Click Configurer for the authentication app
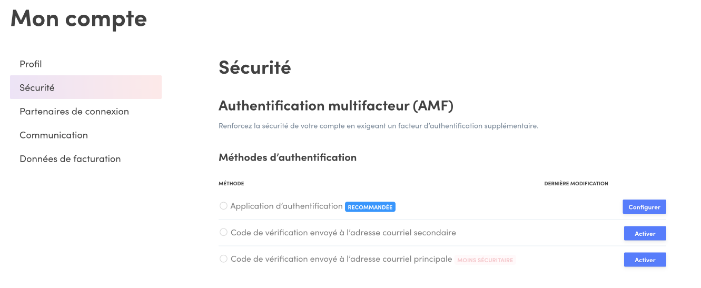This screenshot has height=288, width=701. [x=644, y=207]
